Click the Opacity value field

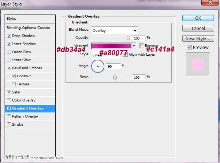[138, 38]
